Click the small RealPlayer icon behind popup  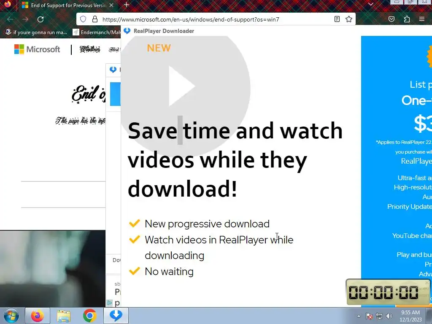click(x=113, y=70)
